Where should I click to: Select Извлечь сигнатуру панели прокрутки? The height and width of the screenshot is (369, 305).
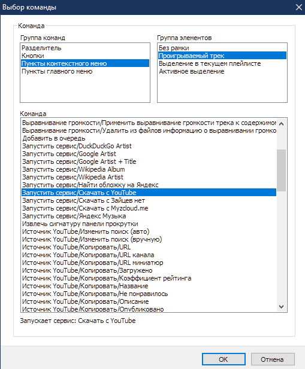click(x=149, y=224)
